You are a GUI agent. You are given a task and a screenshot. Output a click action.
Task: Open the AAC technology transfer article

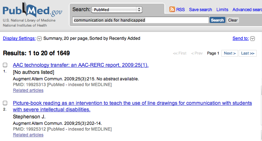coord(81,65)
